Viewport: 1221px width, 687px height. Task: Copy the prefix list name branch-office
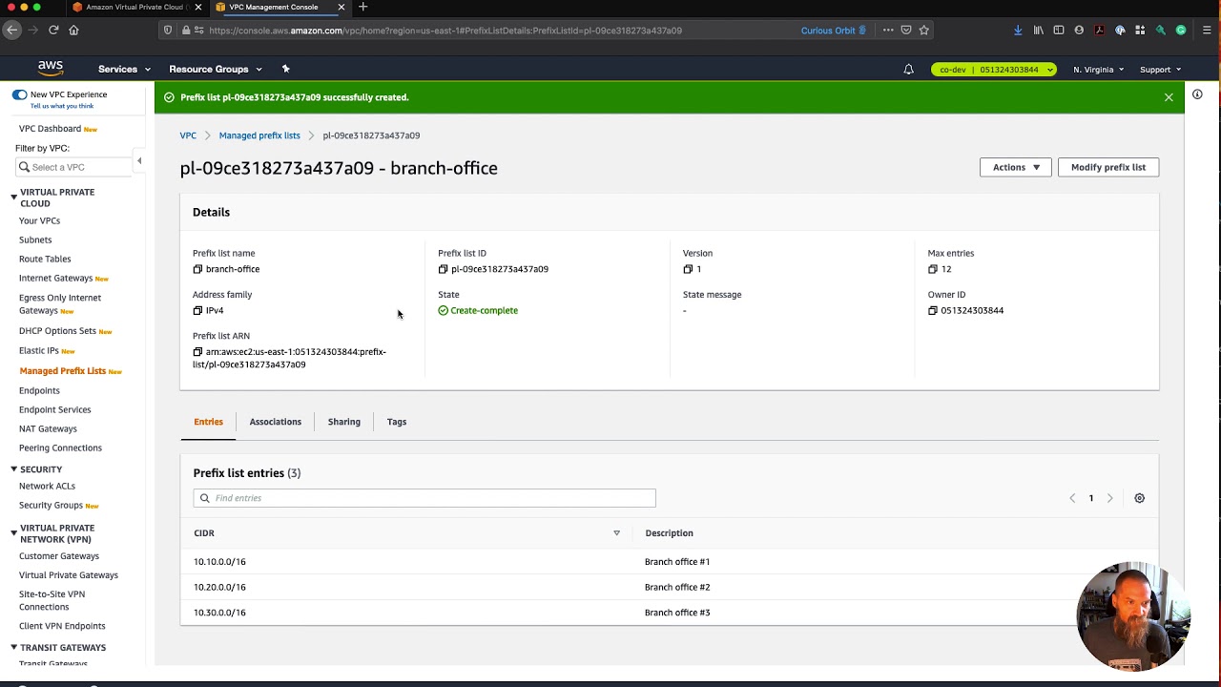[197, 269]
